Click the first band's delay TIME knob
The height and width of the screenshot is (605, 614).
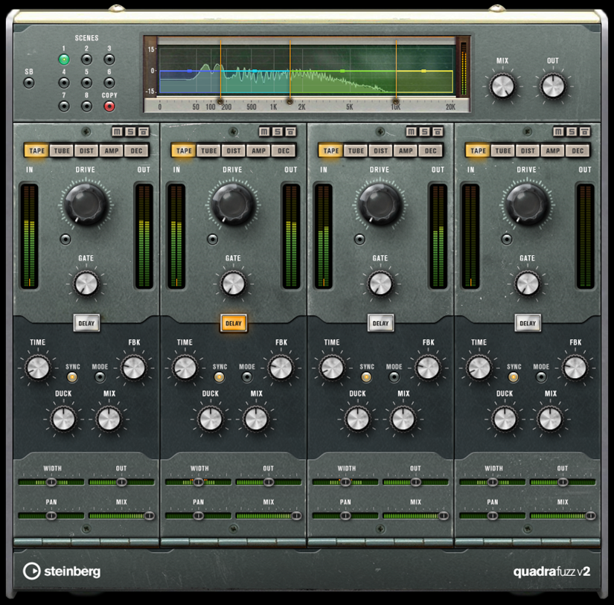[x=38, y=368]
